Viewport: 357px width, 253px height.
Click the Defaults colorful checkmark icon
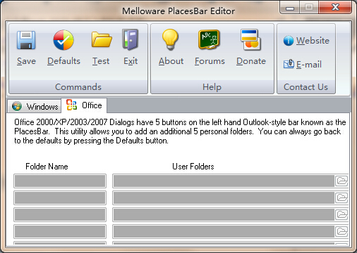point(63,40)
